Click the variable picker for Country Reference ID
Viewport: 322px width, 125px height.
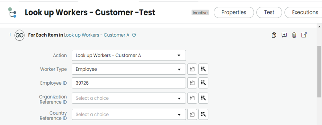click(203, 114)
